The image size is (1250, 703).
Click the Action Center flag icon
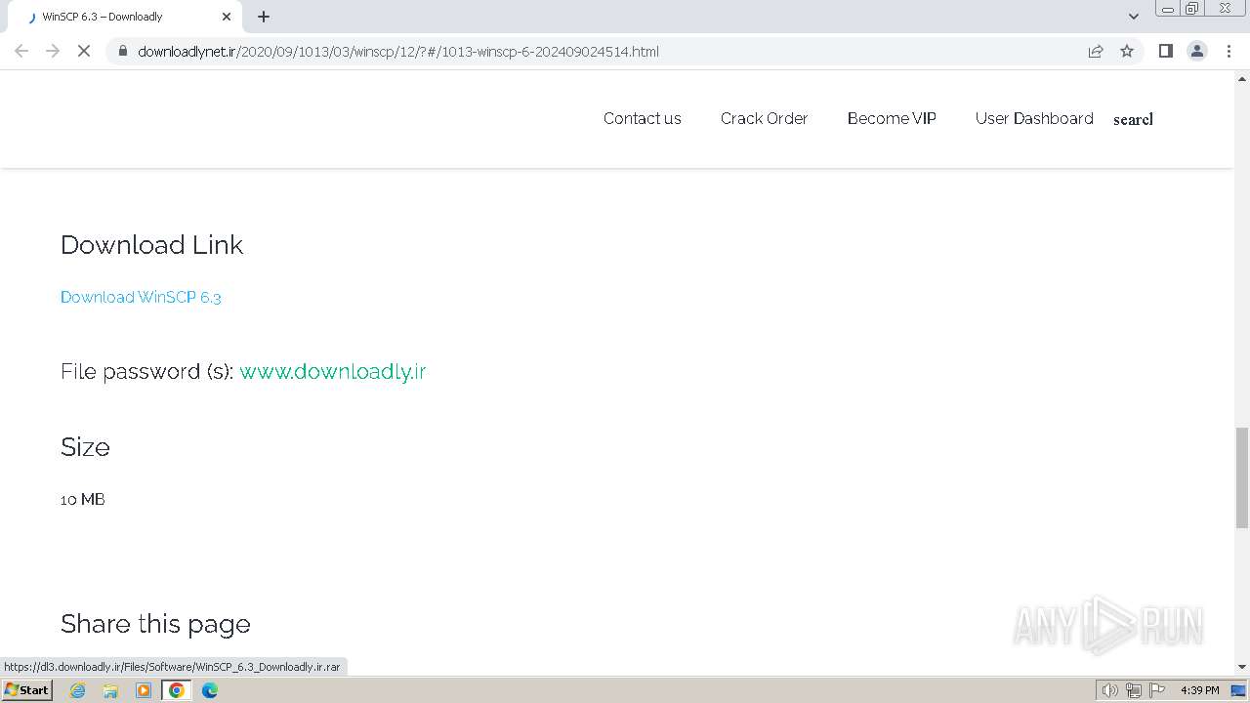click(x=1157, y=690)
